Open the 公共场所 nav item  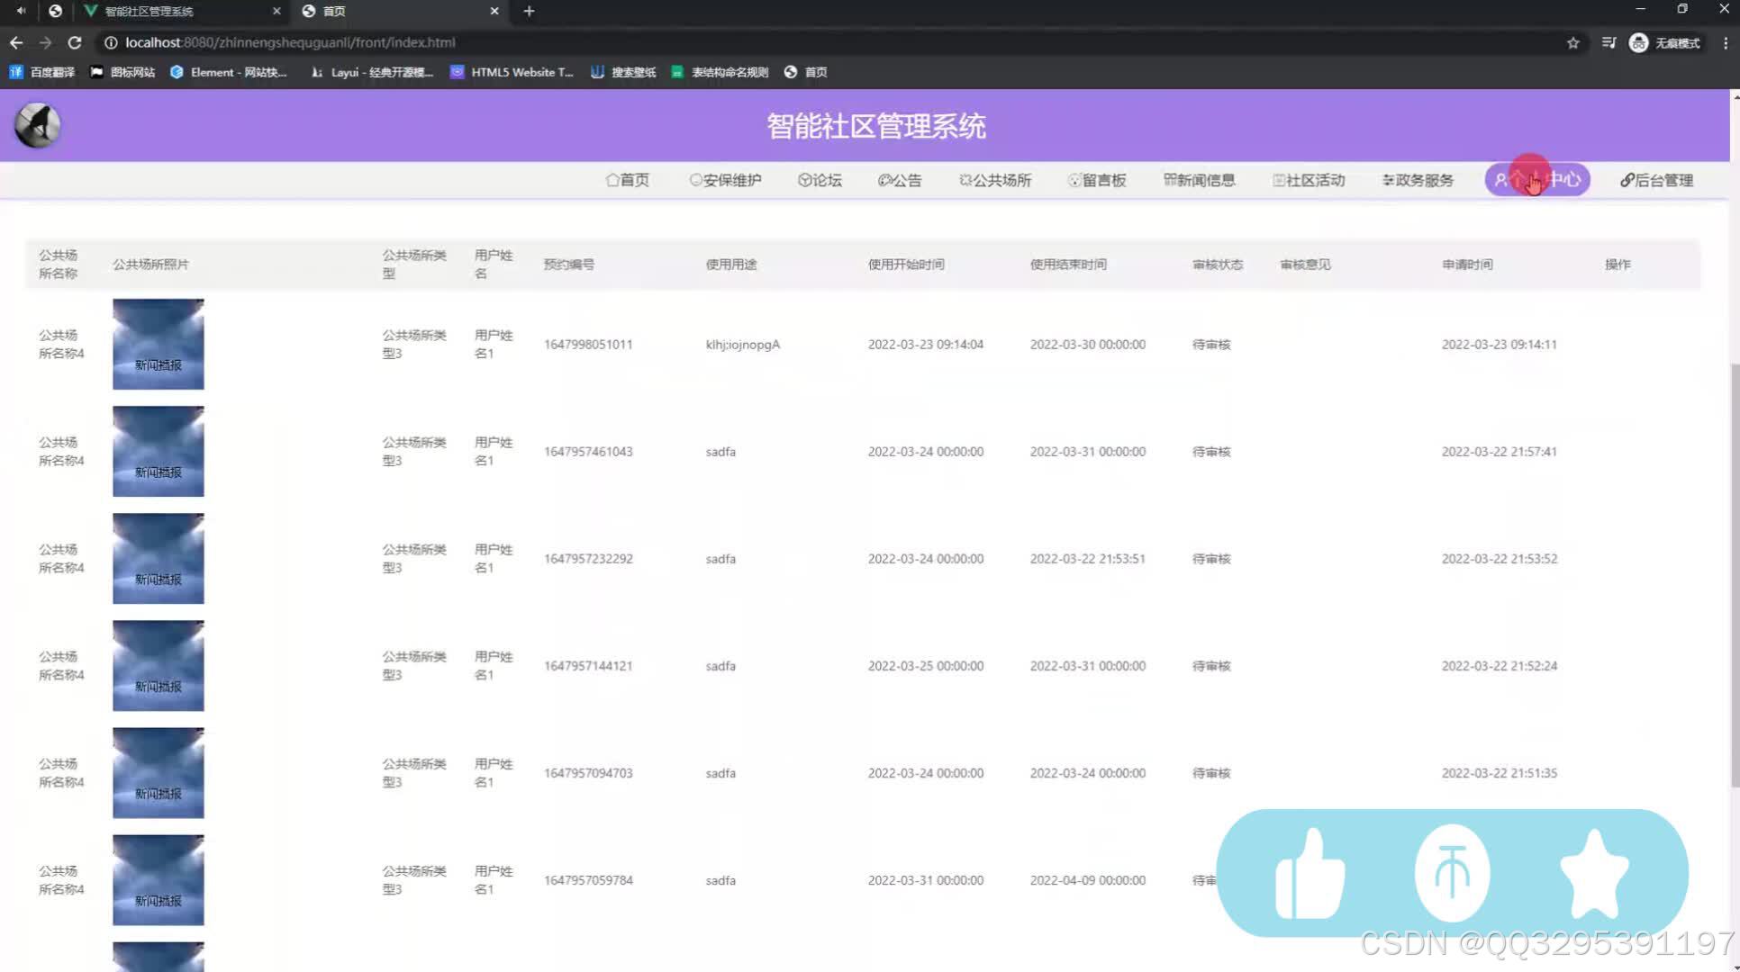995,180
